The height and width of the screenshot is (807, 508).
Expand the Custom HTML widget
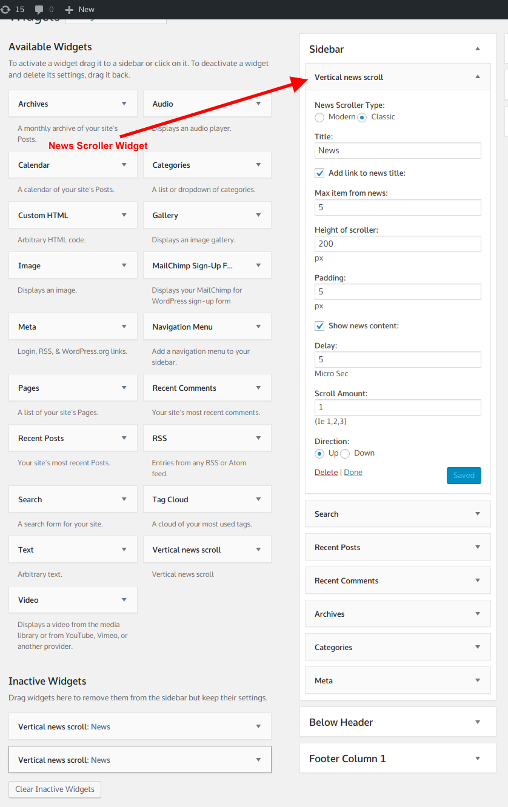pos(124,215)
